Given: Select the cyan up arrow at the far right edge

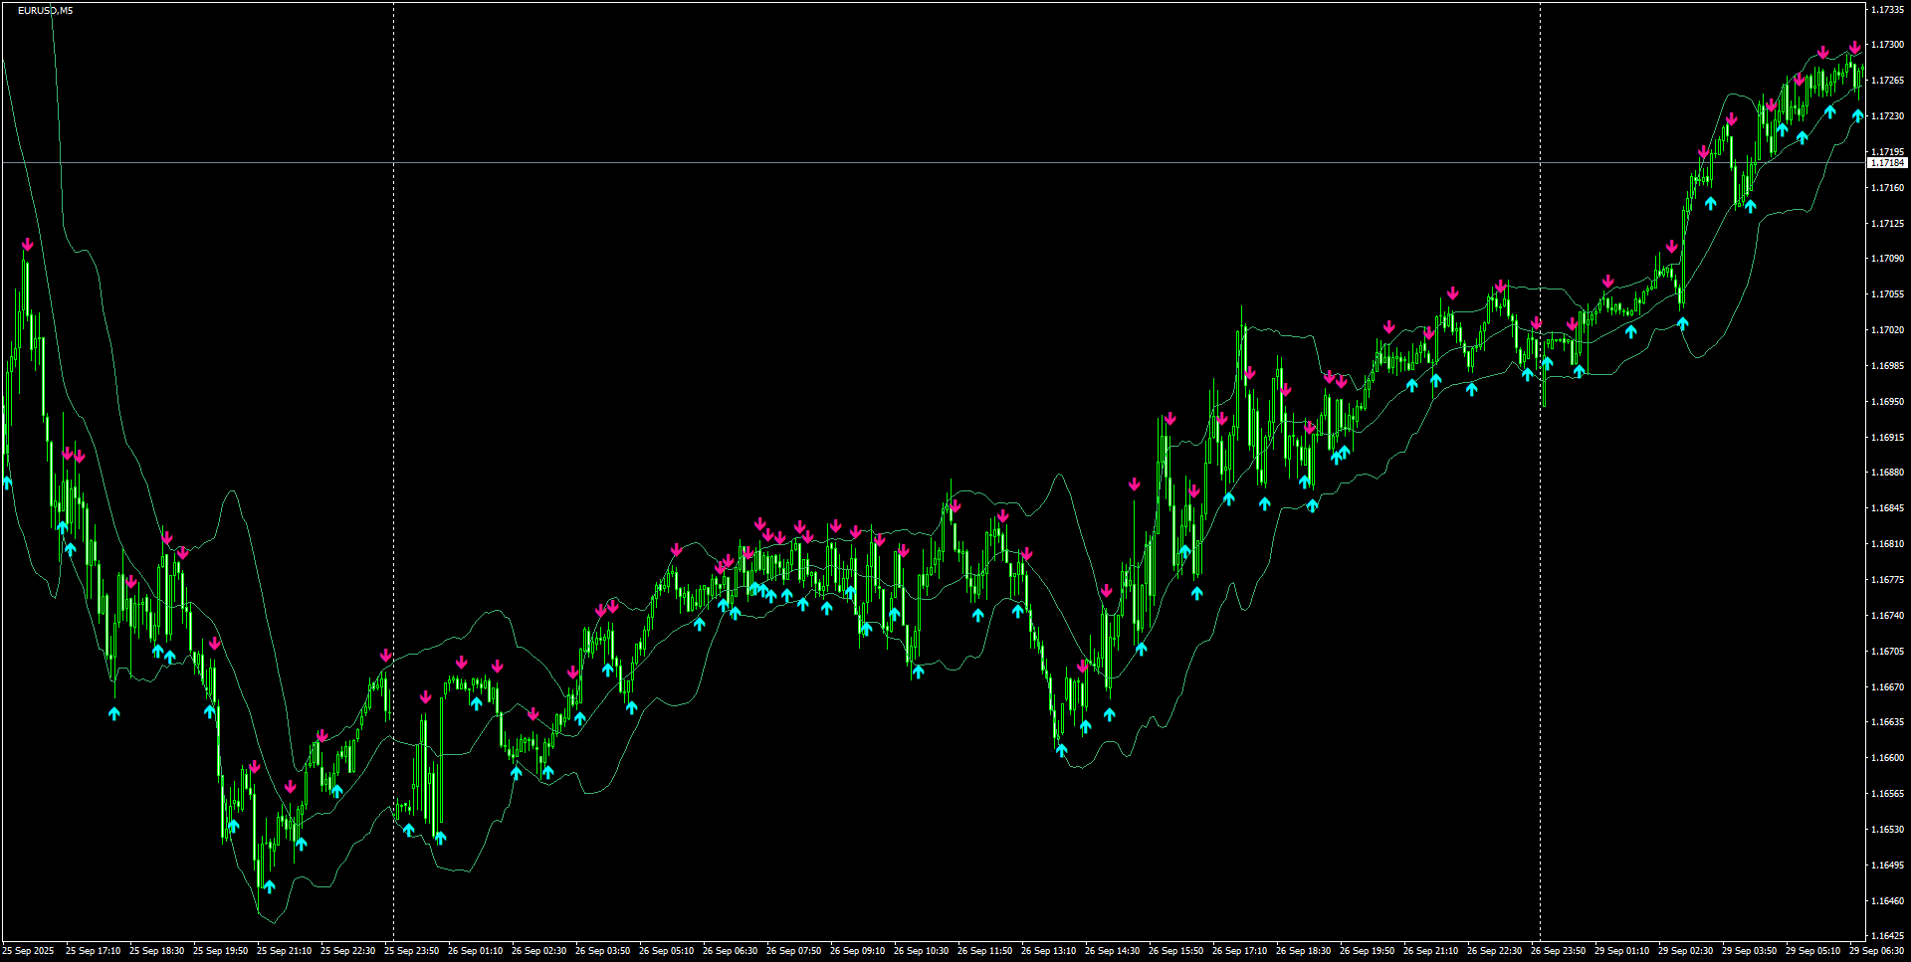Looking at the screenshot, I should point(1859,114).
